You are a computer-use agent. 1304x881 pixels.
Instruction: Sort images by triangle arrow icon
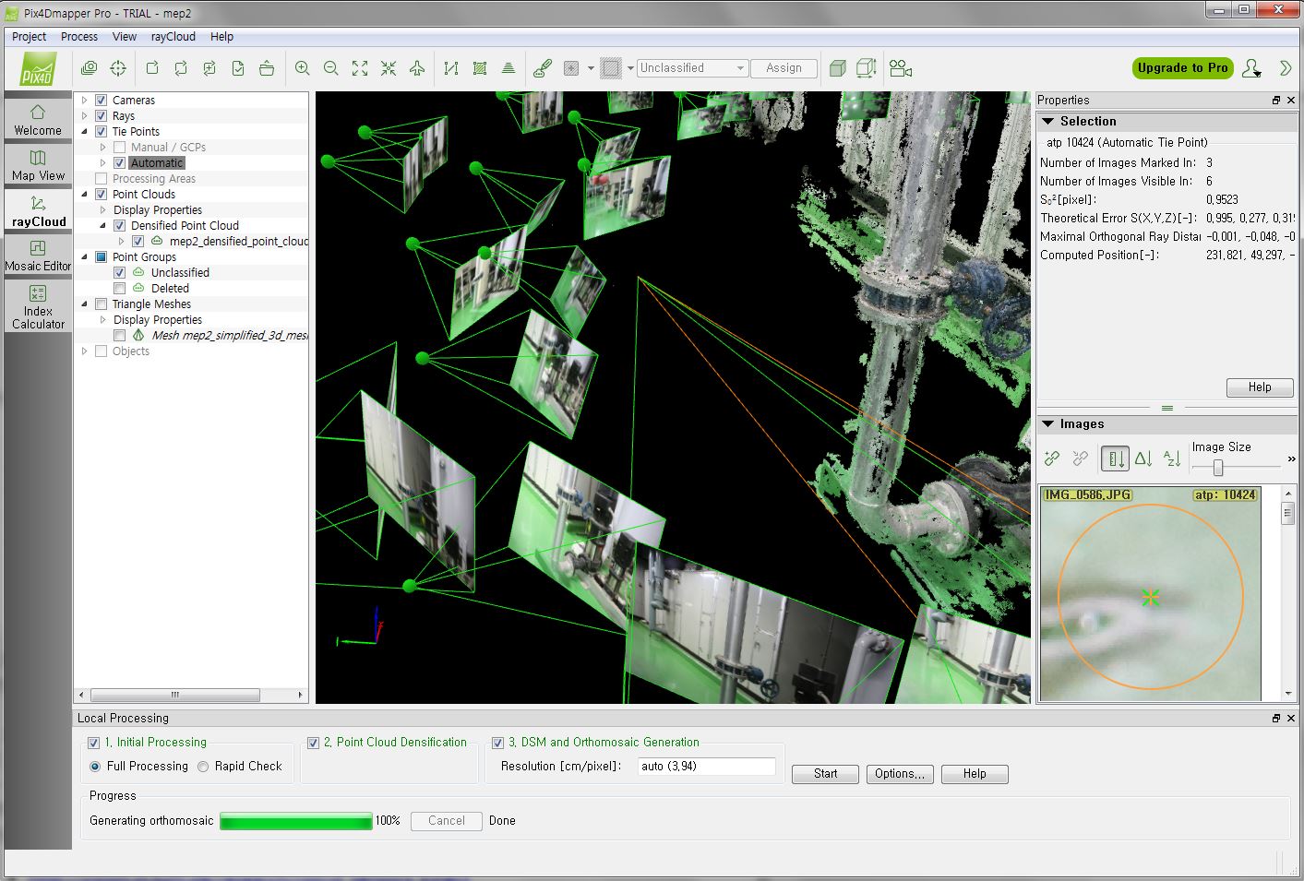tap(1143, 458)
